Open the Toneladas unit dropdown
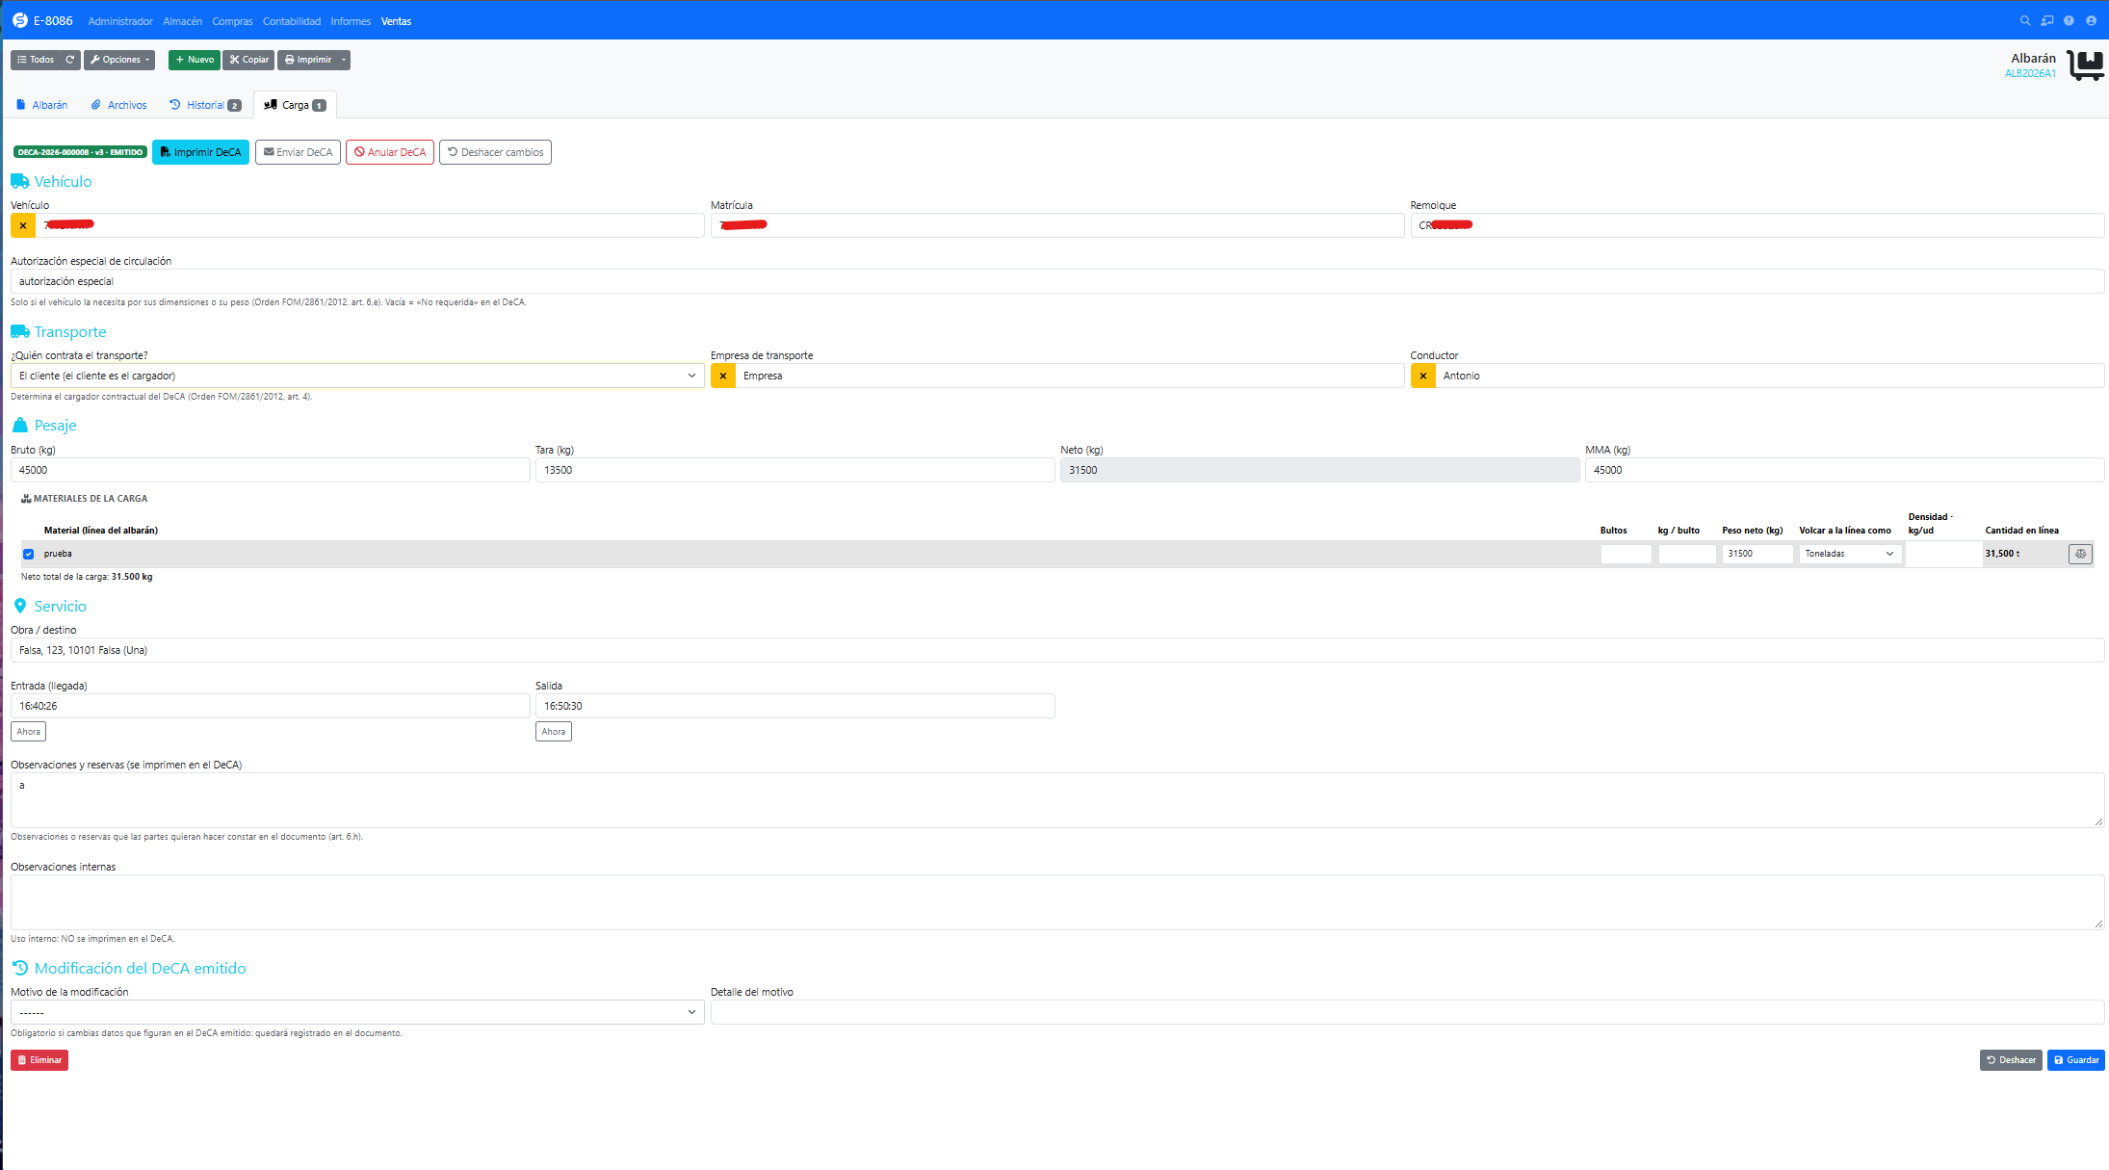This screenshot has width=2109, height=1170. click(x=1850, y=554)
